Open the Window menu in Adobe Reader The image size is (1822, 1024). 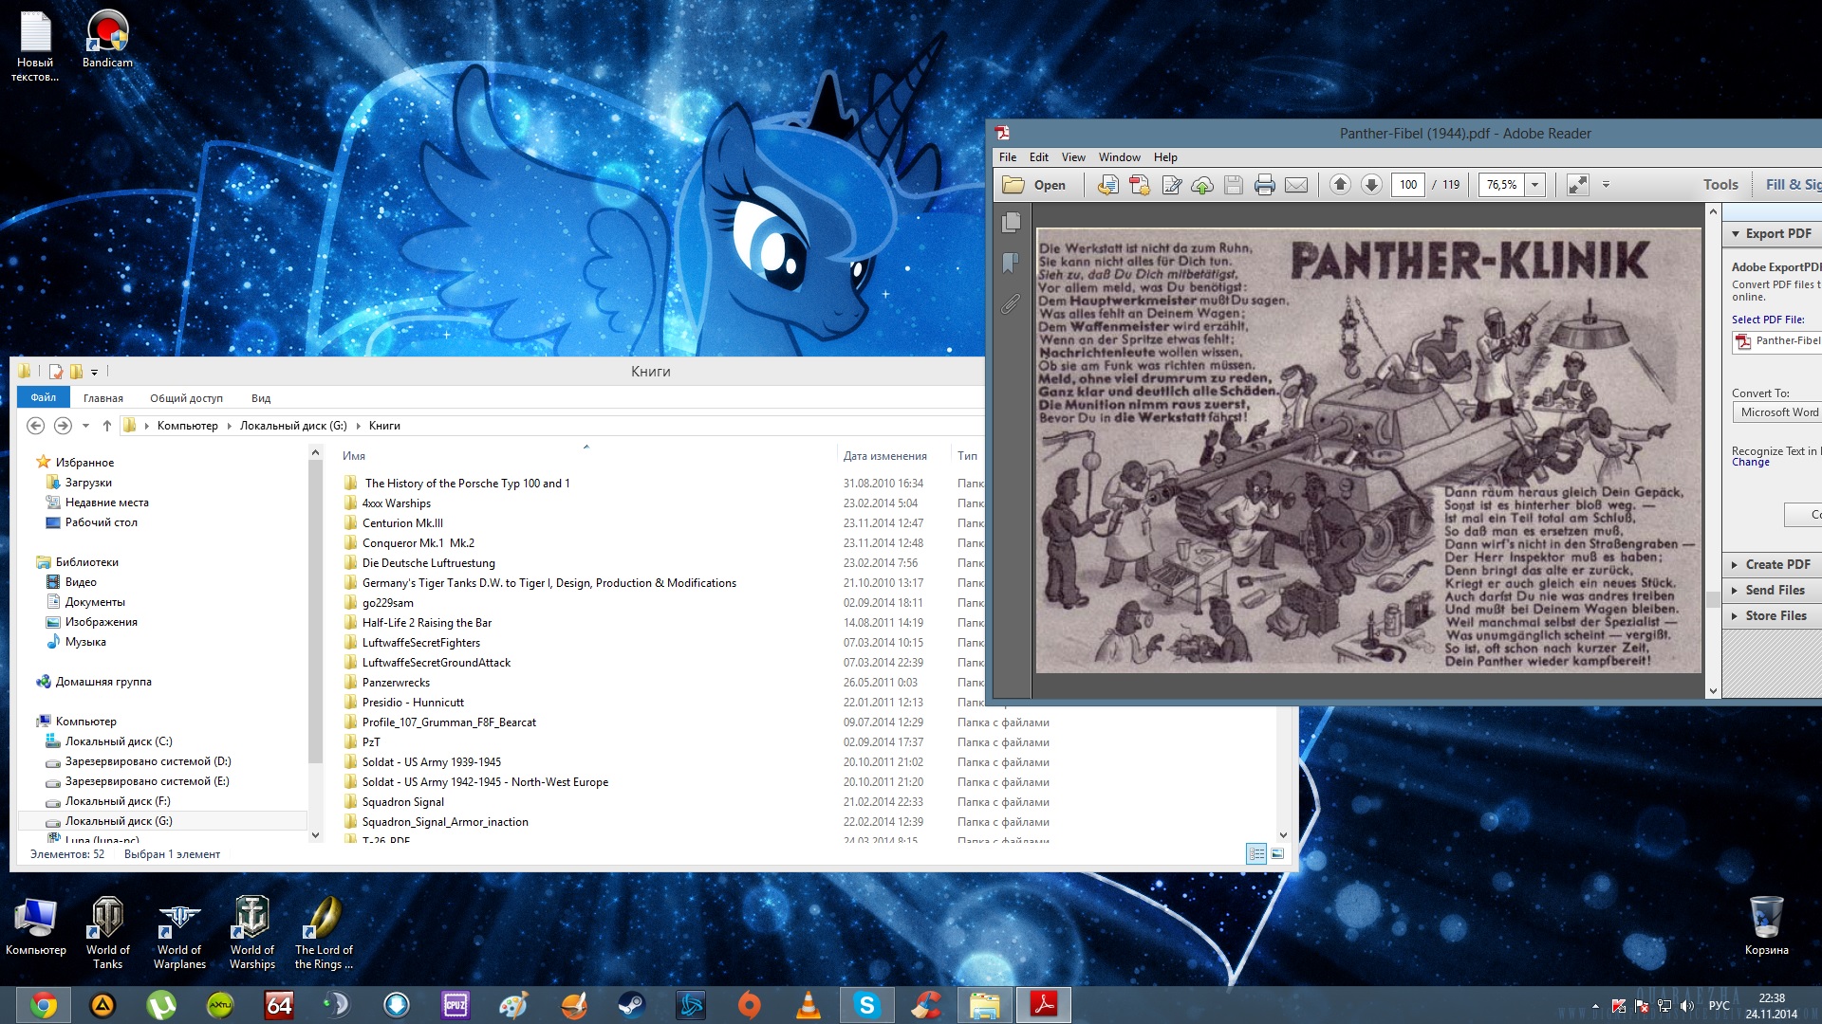tap(1120, 157)
